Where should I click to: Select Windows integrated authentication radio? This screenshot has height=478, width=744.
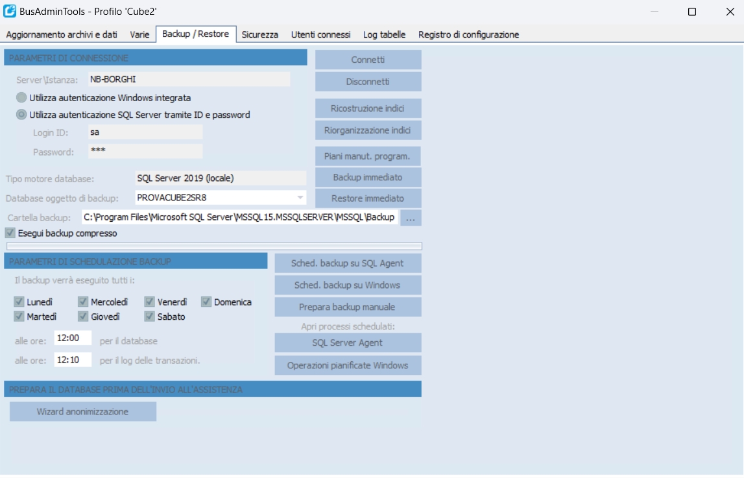(x=21, y=98)
